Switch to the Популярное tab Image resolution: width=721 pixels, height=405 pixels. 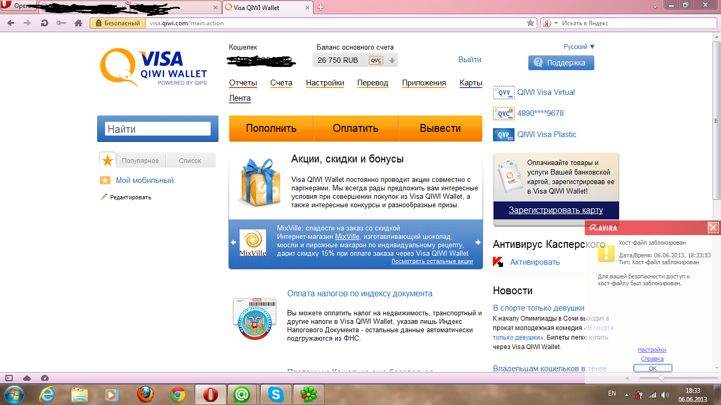tap(140, 160)
